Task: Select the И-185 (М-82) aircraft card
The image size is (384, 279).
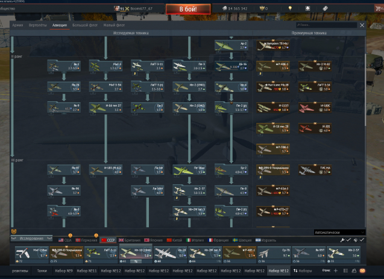Action: tap(105, 170)
